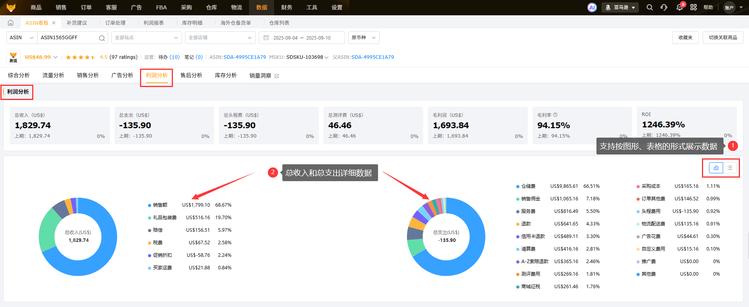Image resolution: width=749 pixels, height=307 pixels.
Task: Switch to table list view
Action: click(730, 168)
